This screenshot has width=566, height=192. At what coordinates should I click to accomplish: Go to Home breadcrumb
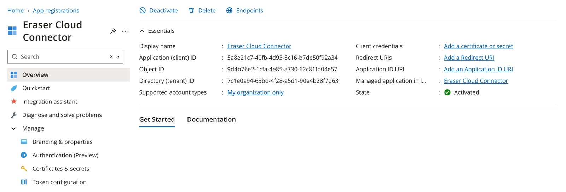tap(16, 11)
